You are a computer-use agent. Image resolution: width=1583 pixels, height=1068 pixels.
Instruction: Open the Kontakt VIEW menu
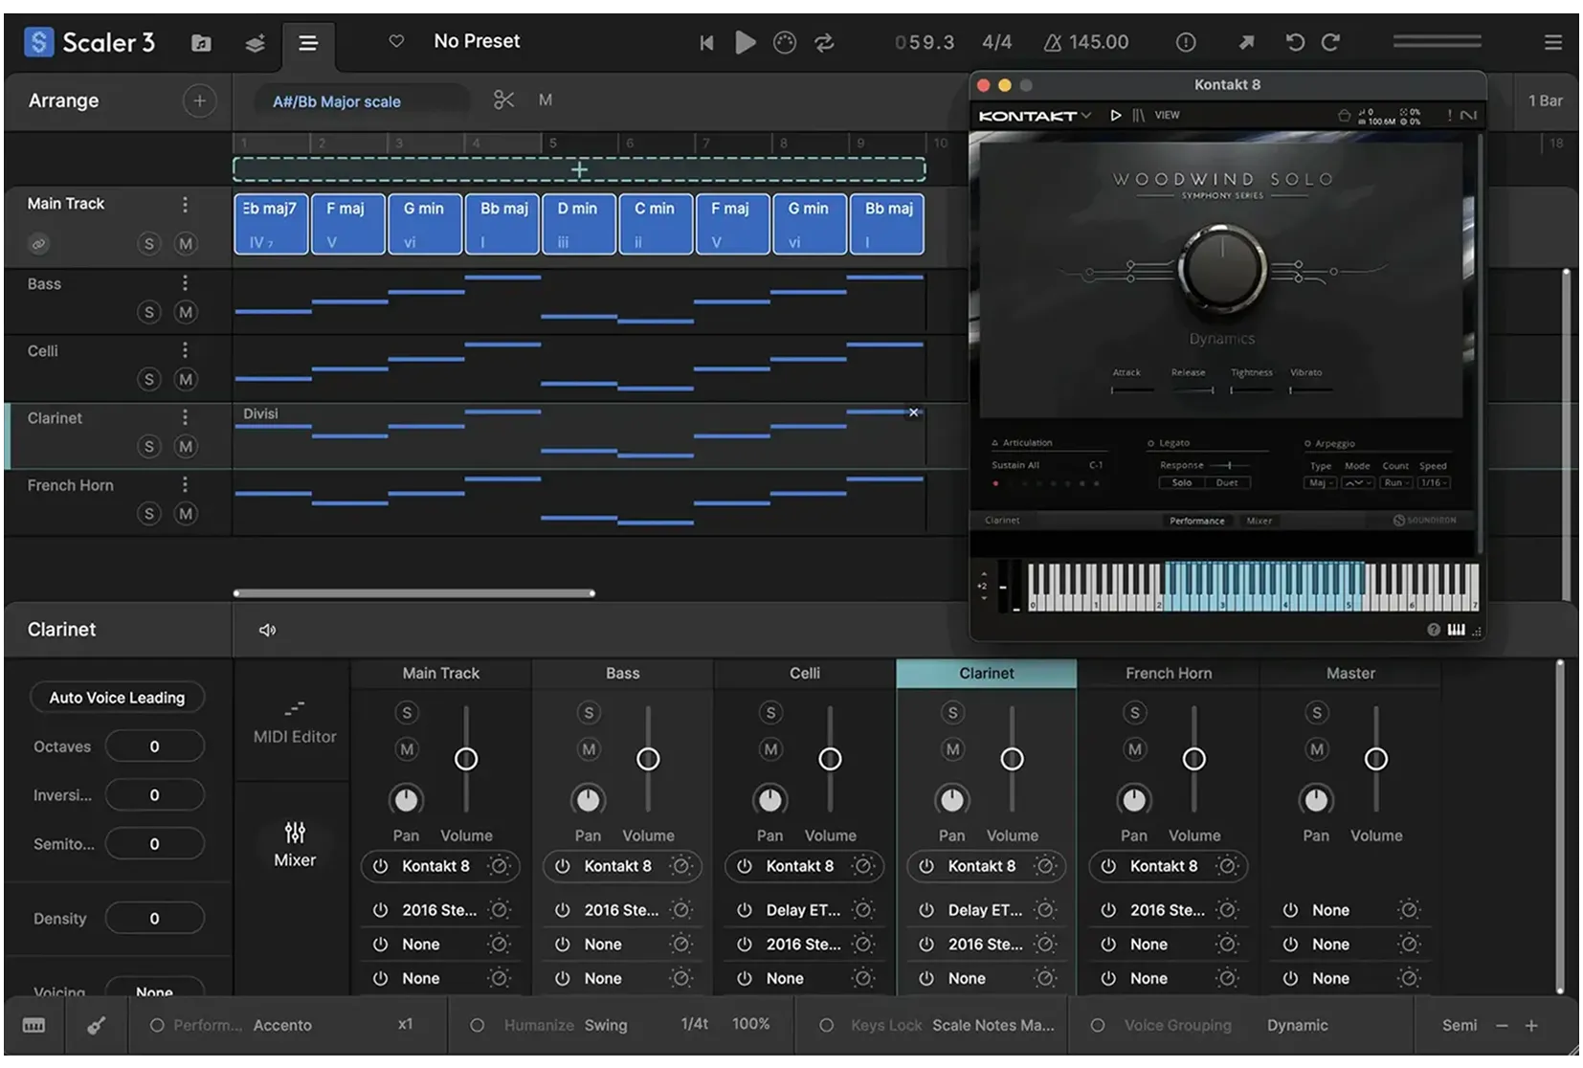(1167, 115)
